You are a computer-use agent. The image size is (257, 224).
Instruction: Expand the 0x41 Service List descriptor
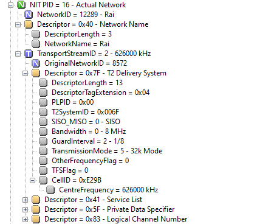pyautogui.click(x=25, y=200)
